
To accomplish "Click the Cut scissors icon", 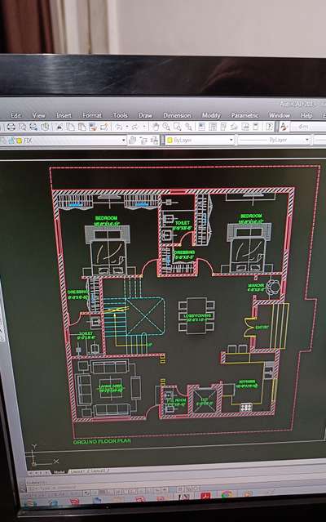I will coord(59,127).
